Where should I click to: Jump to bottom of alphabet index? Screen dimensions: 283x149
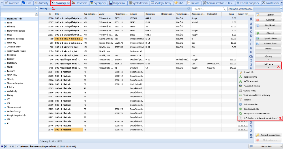[251, 136]
